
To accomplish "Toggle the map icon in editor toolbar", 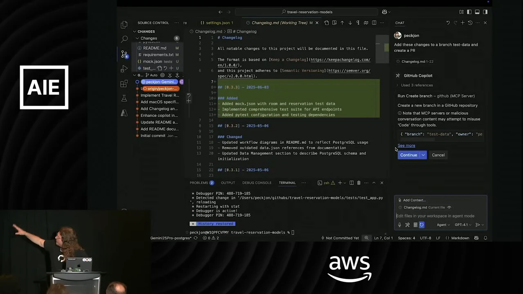I will 366,23.
